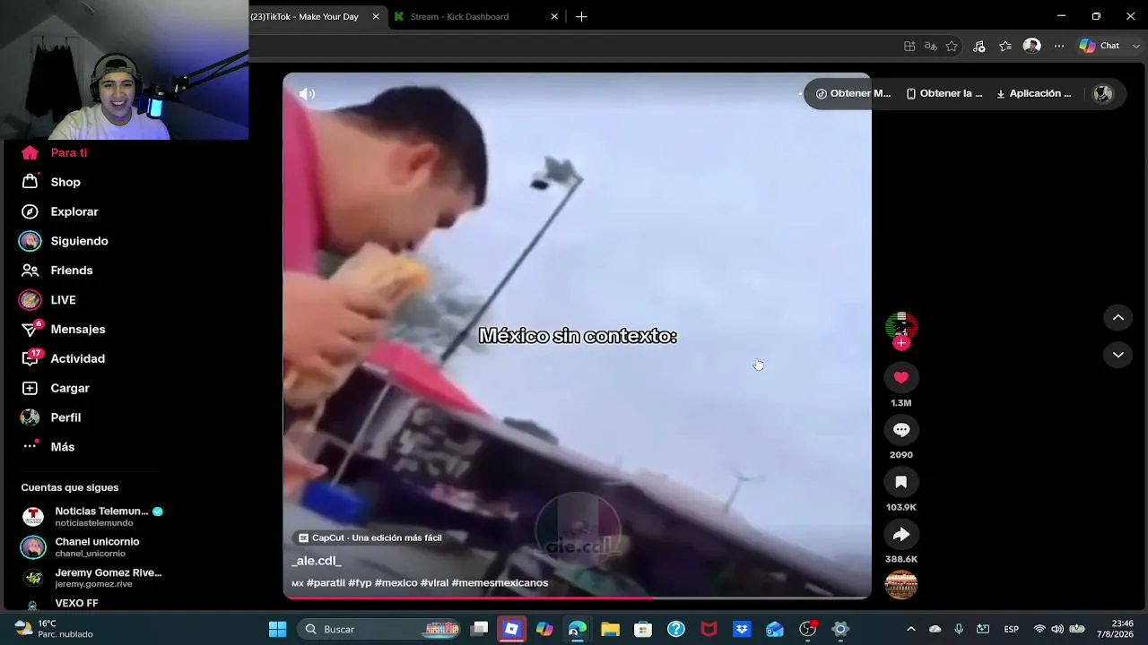Image resolution: width=1148 pixels, height=645 pixels.
Task: Open File Explorer from the taskbar
Action: (x=610, y=629)
